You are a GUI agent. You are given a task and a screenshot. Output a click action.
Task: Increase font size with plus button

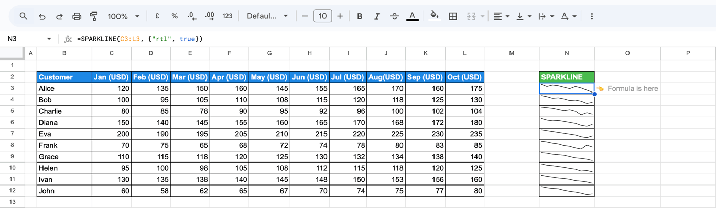click(340, 16)
